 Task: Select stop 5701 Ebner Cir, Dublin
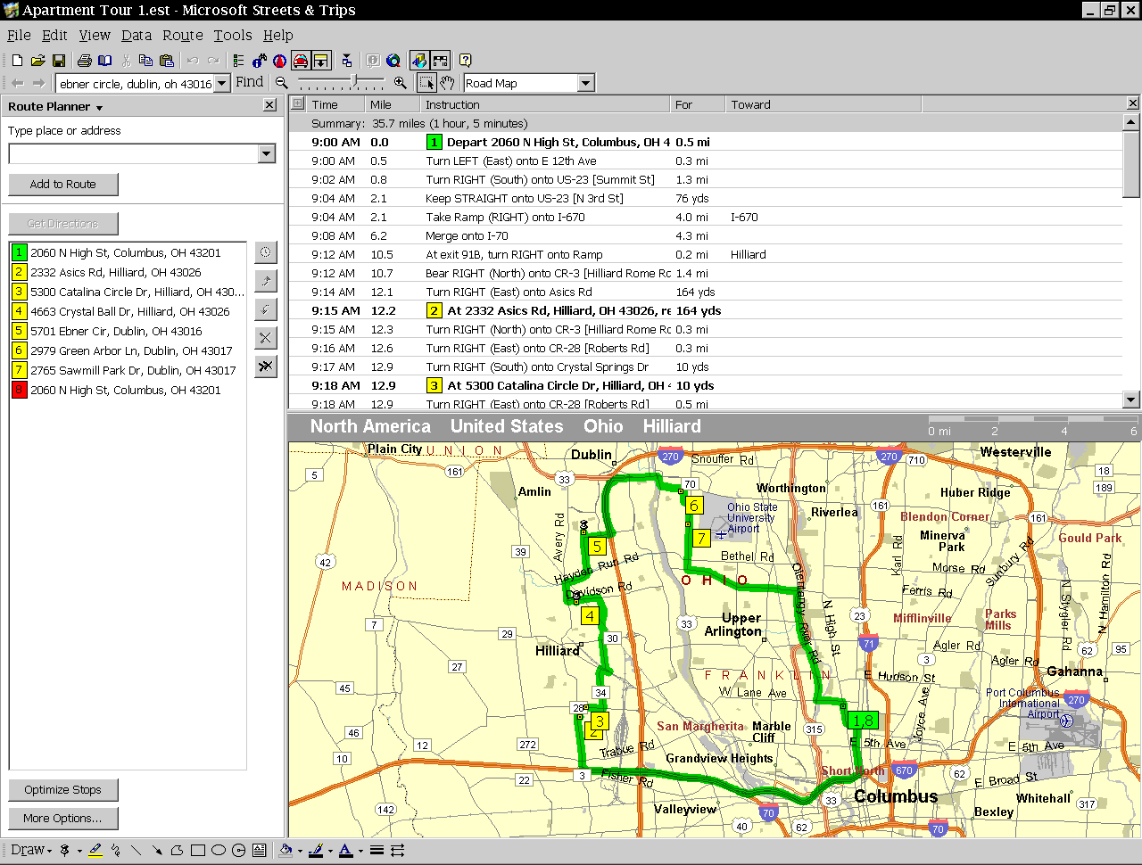128,331
